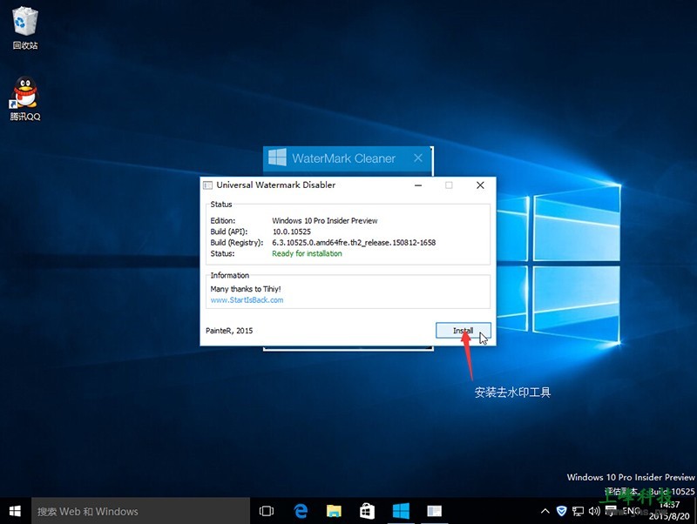Open Task View from the taskbar
Screen dimensions: 697x524
click(x=267, y=511)
